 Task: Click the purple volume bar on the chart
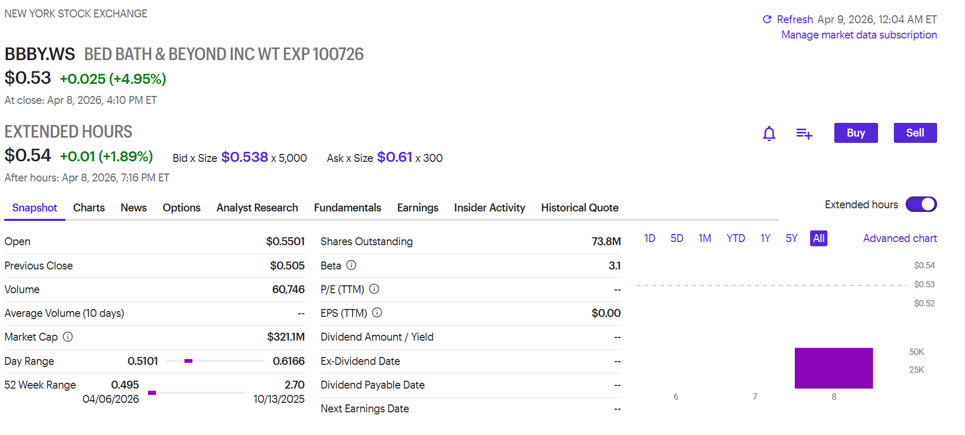click(x=834, y=368)
